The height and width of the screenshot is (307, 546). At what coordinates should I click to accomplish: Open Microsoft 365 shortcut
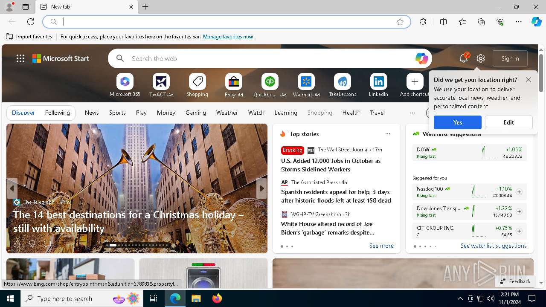pyautogui.click(x=125, y=85)
